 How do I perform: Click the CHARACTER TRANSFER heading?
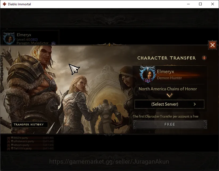pos(167,58)
